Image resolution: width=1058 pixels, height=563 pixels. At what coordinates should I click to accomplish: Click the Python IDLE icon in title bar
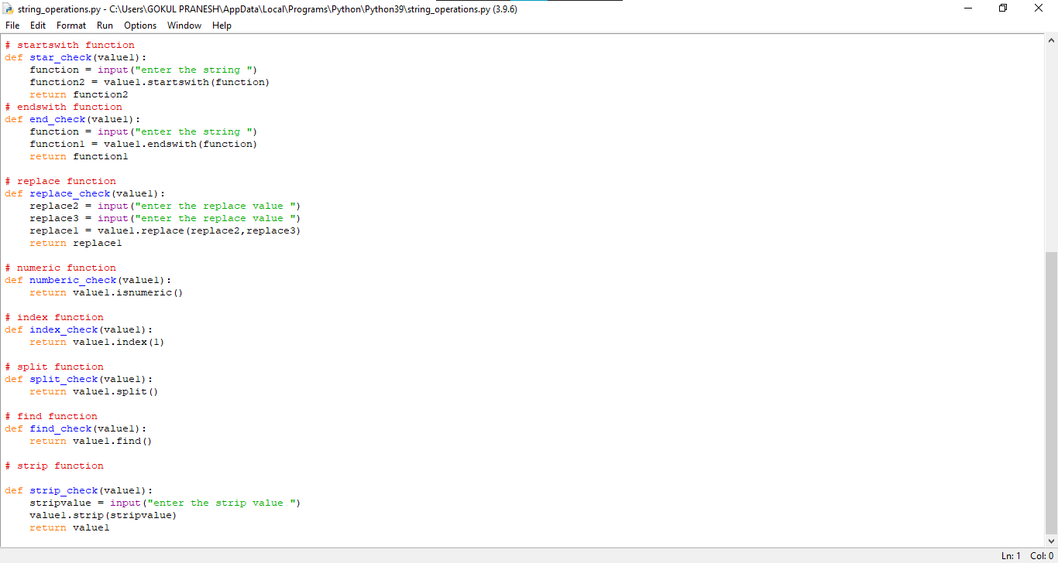pyautogui.click(x=9, y=9)
